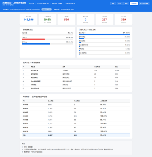This screenshot has height=157, width=152.
Task: Click the 异常分类占比 panel heading
Action: 28,30
